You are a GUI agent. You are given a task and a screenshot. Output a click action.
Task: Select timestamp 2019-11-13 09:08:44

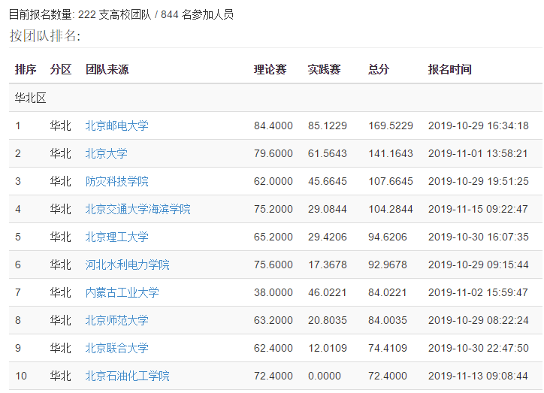(x=479, y=376)
